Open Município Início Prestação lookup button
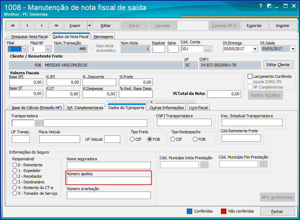Image resolution: width=300 pixels, height=220 pixels. (204, 165)
